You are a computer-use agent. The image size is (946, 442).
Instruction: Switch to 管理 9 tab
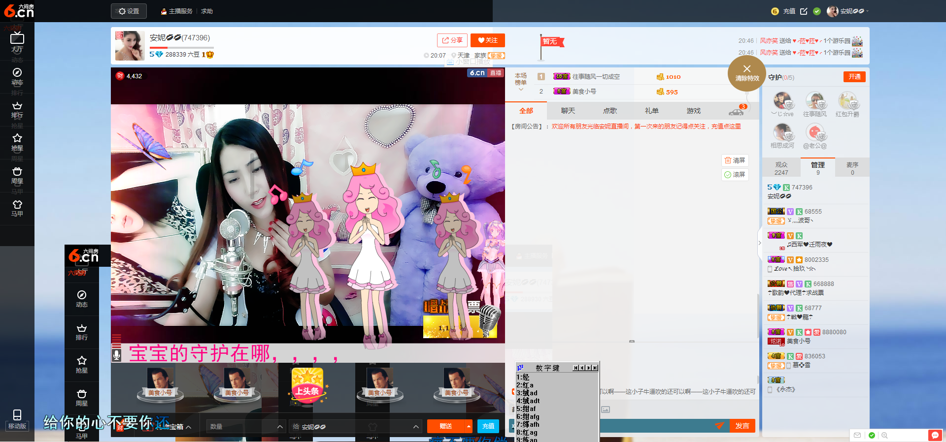[818, 168]
